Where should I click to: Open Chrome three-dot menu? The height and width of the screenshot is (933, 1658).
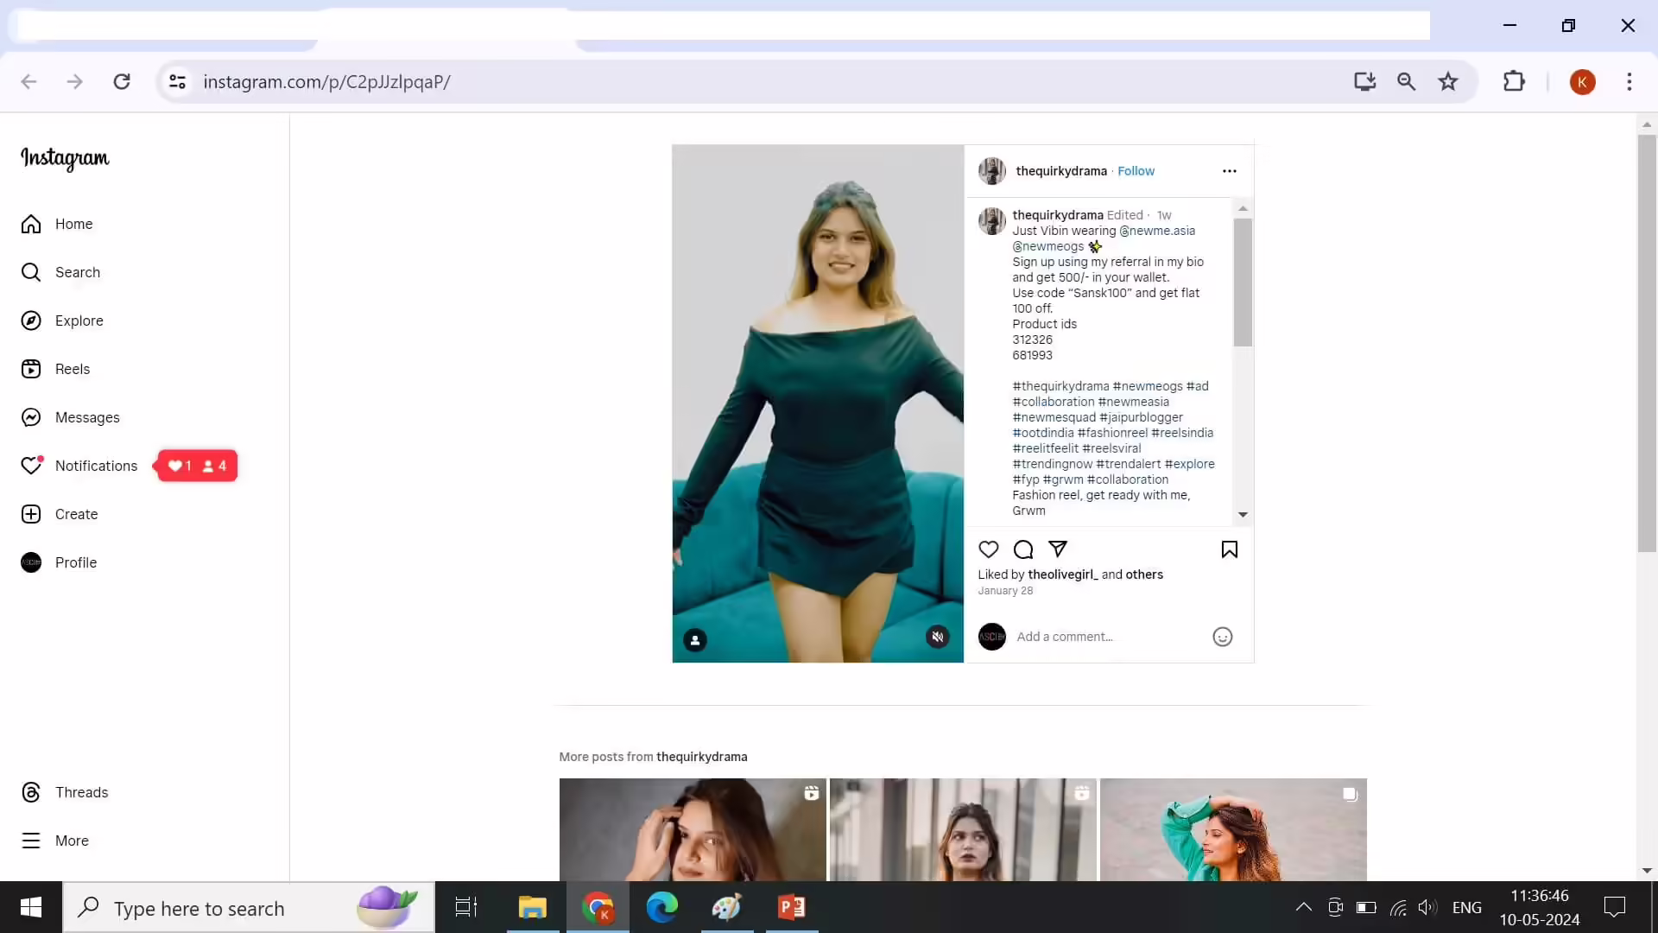pyautogui.click(x=1630, y=81)
